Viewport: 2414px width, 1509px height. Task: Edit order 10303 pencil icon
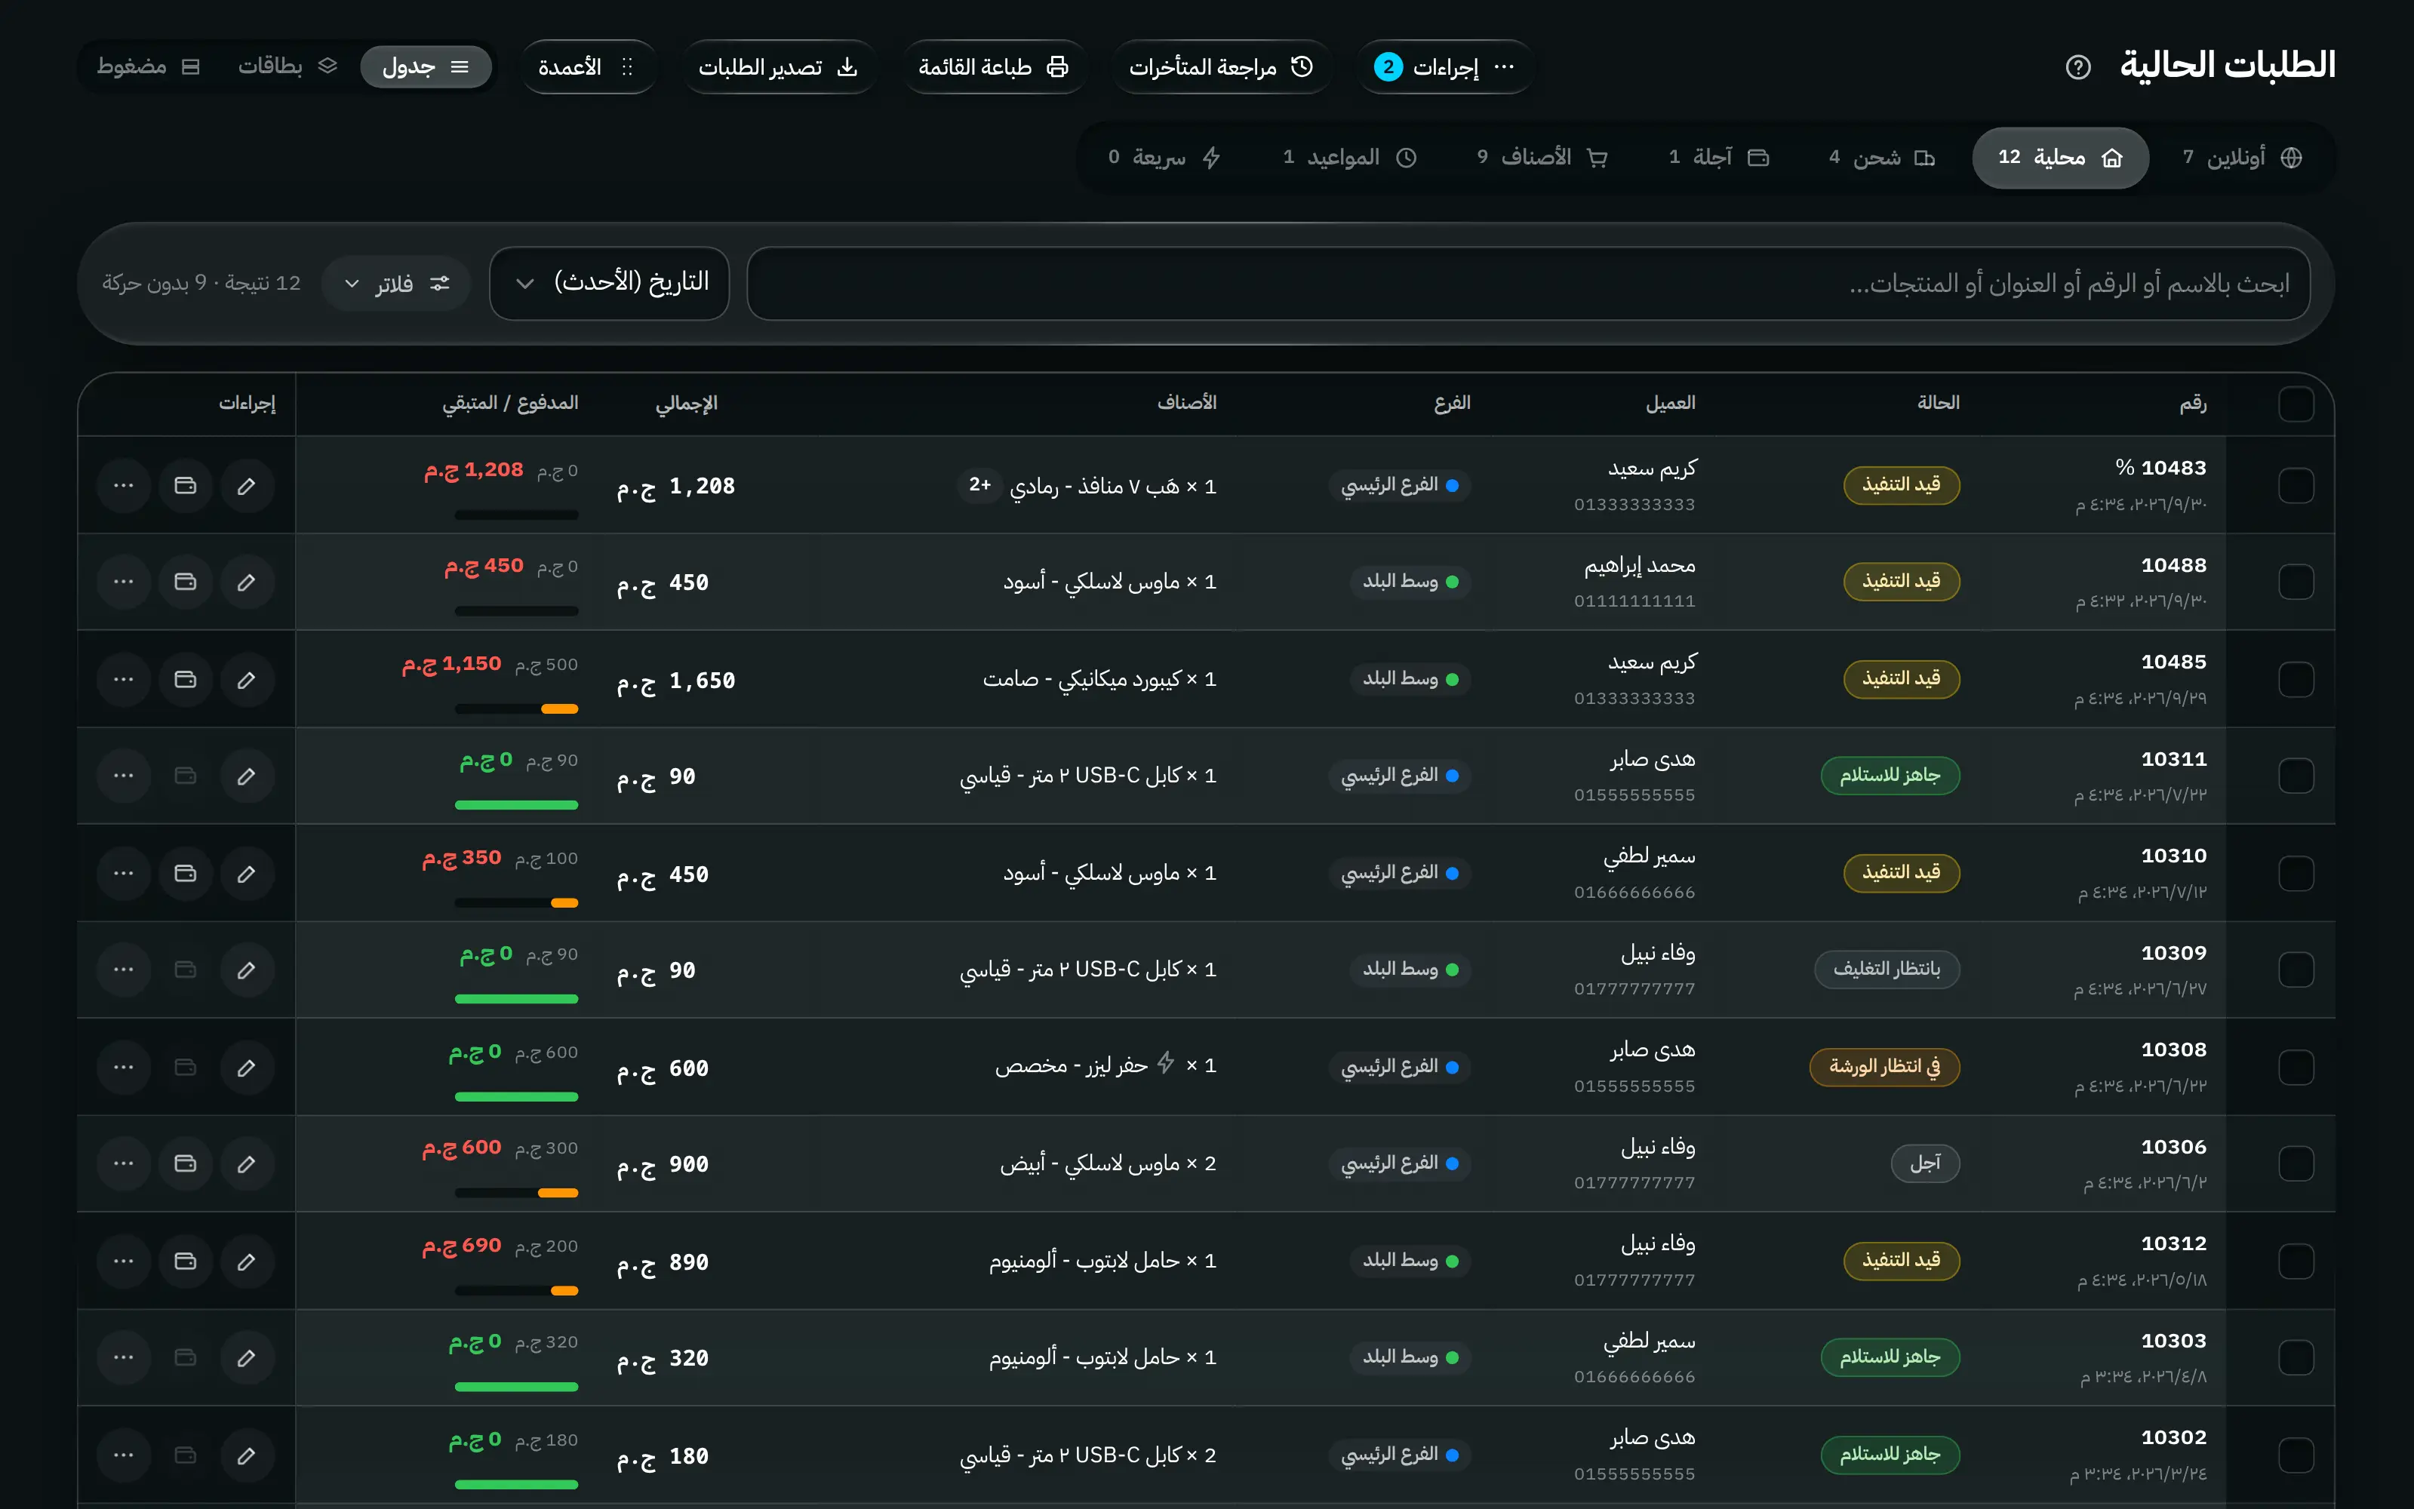click(247, 1357)
